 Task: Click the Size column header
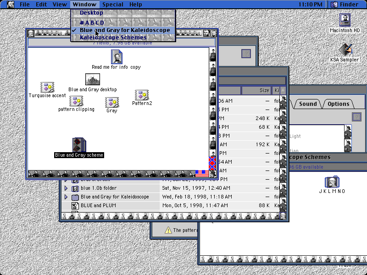click(256, 90)
